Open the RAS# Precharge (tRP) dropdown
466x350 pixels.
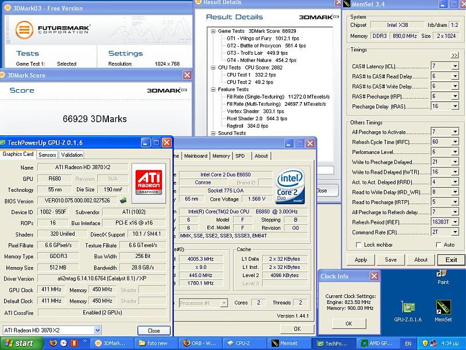[455, 96]
